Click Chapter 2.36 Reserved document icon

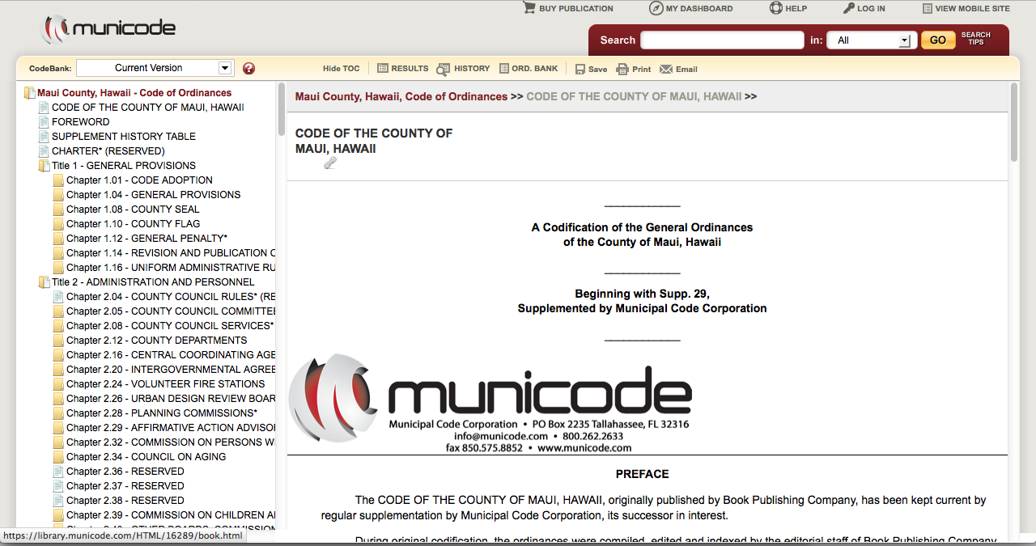[x=58, y=472]
